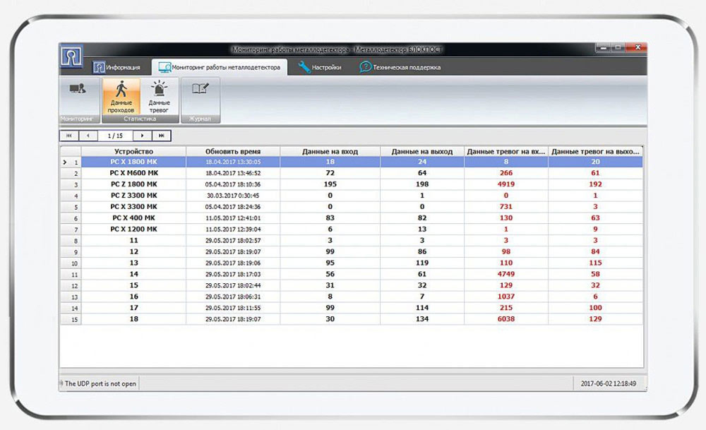Viewport: 706px width, 430px height.
Task: Click timestamp 18.04.2017 13:46:52
Action: (x=233, y=173)
